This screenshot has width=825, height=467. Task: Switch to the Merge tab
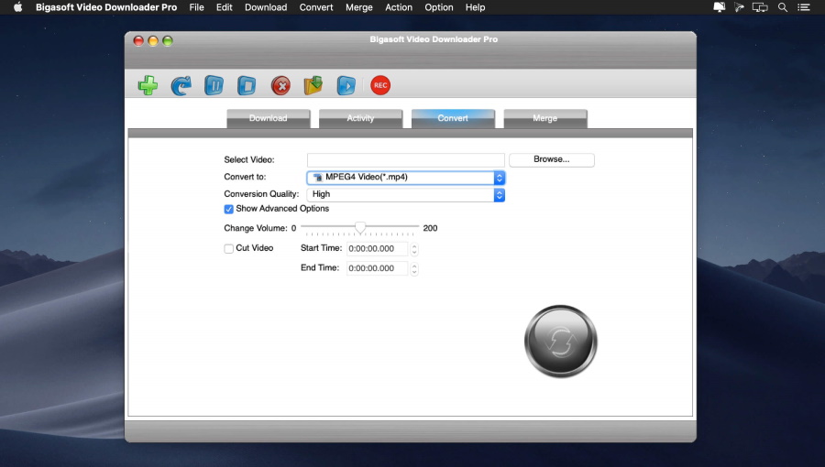[x=545, y=118]
